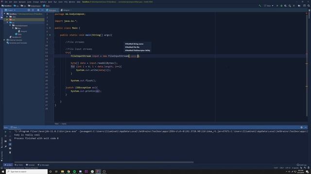Switch to the second editor tab
This screenshot has height=174, width=311.
66,10
